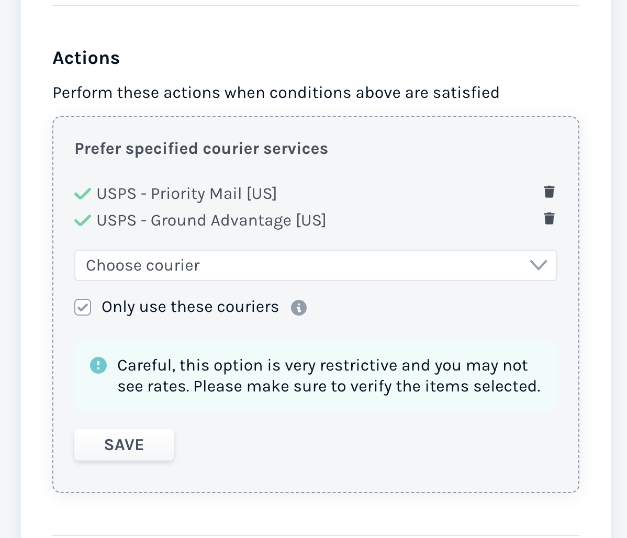Delete USPS Priority Mail with trash icon
Image resolution: width=627 pixels, height=538 pixels.
point(549,192)
